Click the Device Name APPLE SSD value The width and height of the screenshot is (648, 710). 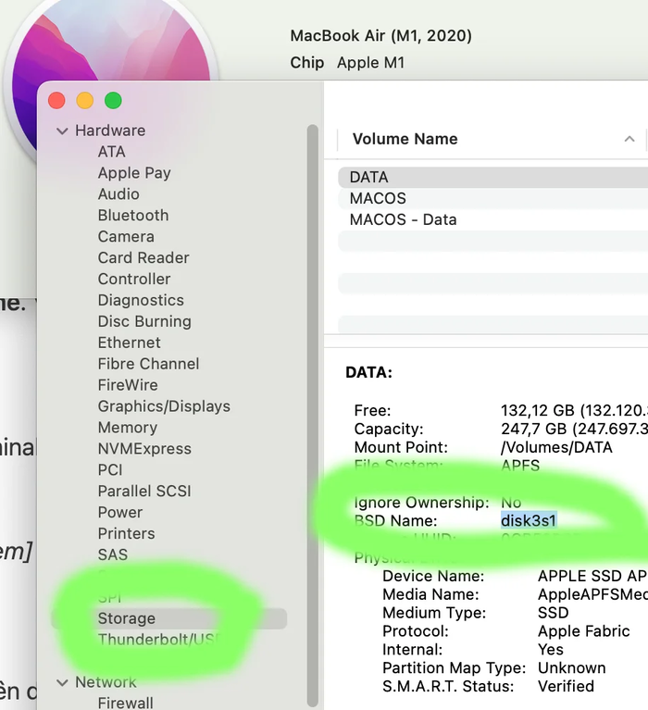[x=592, y=576]
